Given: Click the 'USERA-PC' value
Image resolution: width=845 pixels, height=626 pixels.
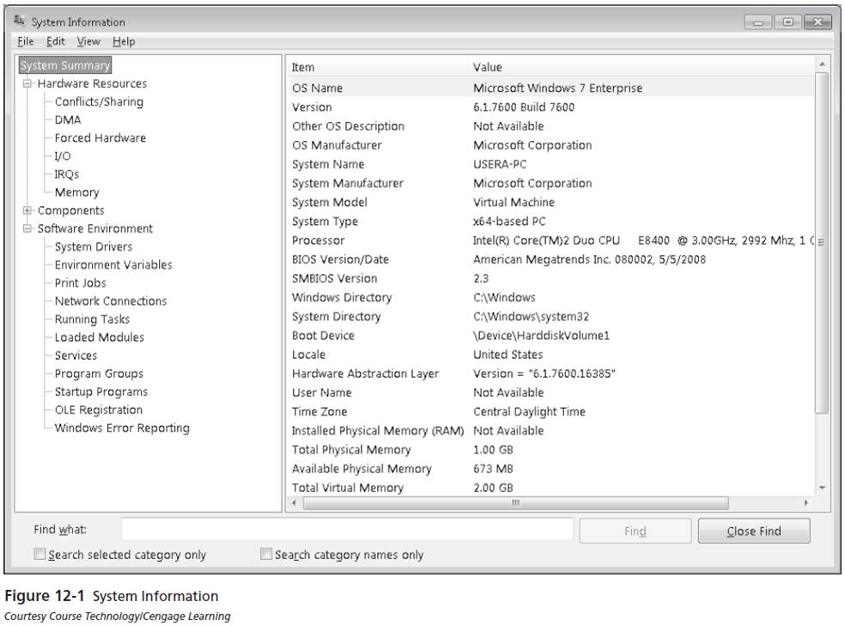Looking at the screenshot, I should click(500, 164).
